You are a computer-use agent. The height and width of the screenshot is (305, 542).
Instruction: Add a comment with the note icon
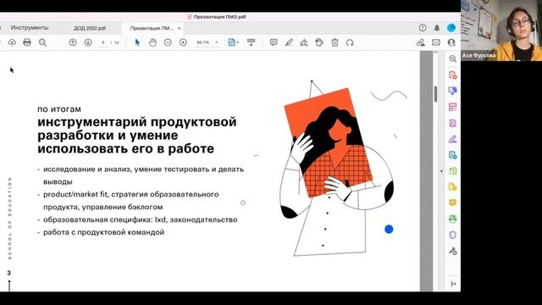274,42
